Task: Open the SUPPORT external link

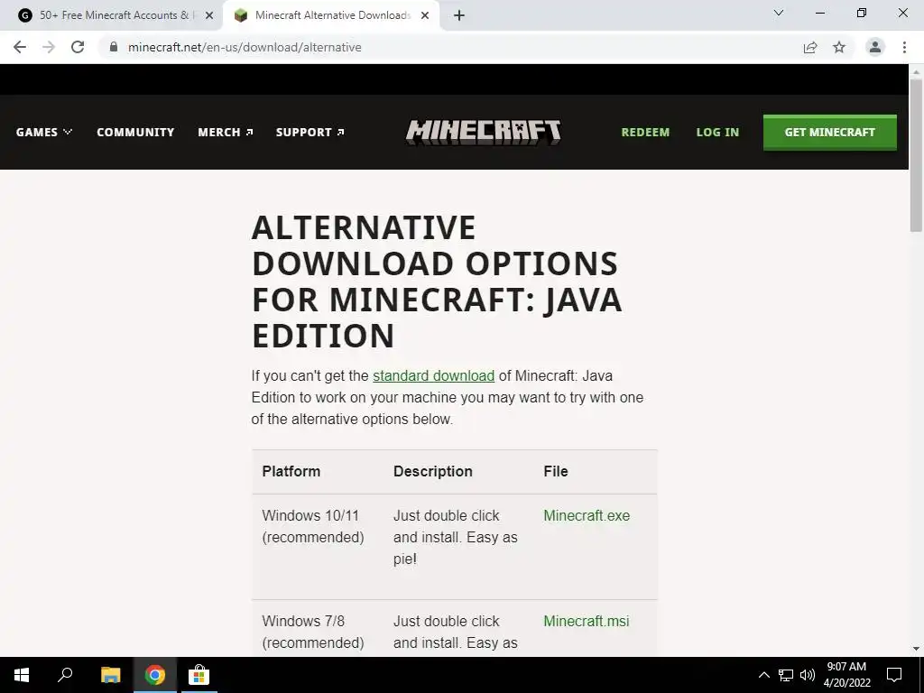Action: 310,132
